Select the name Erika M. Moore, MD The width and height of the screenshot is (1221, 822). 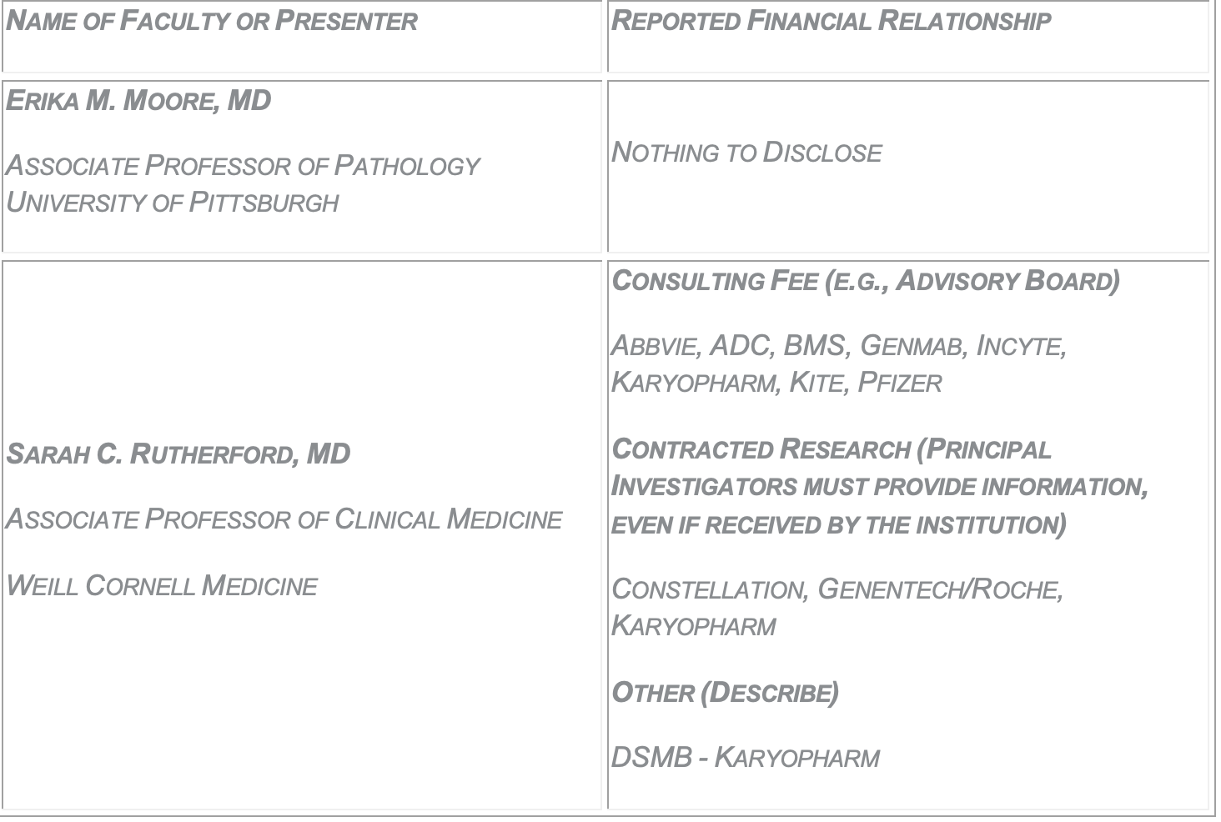[138, 101]
